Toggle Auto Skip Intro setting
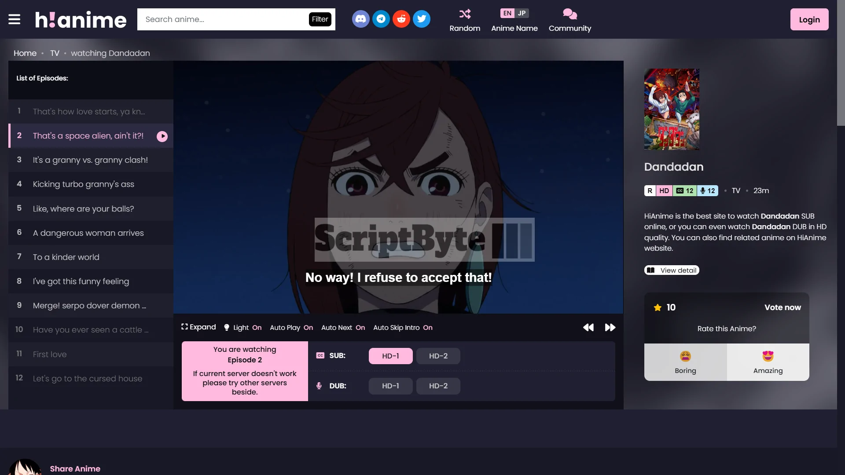 pyautogui.click(x=402, y=328)
